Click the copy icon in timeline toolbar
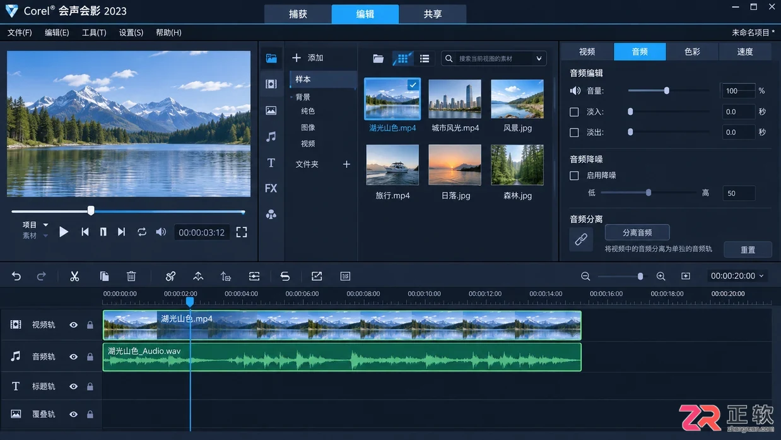This screenshot has height=440, width=781. (105, 276)
